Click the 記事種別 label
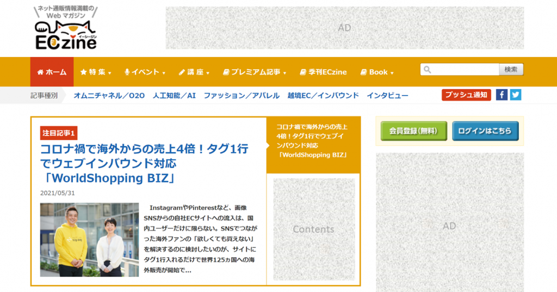The width and height of the screenshot is (557, 292). pos(44,96)
